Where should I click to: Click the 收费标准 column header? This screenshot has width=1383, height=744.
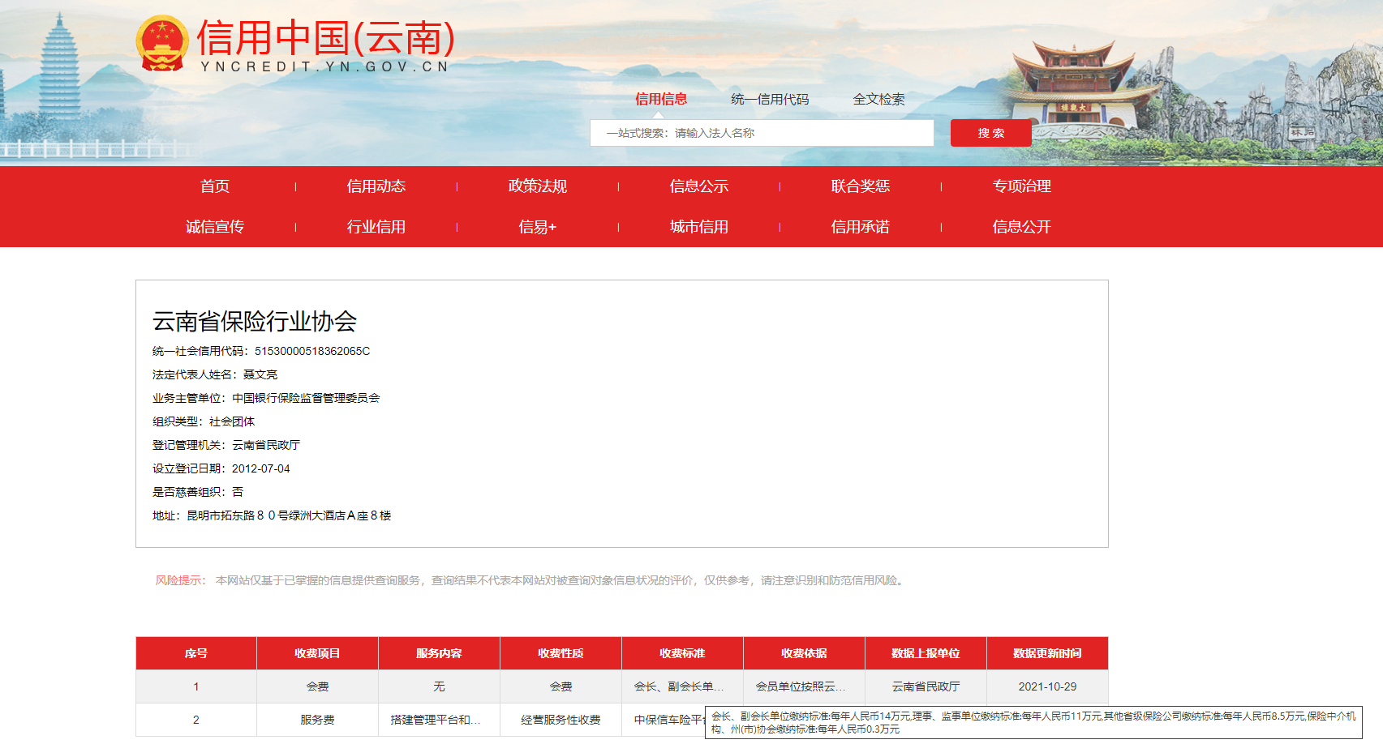[x=683, y=653]
